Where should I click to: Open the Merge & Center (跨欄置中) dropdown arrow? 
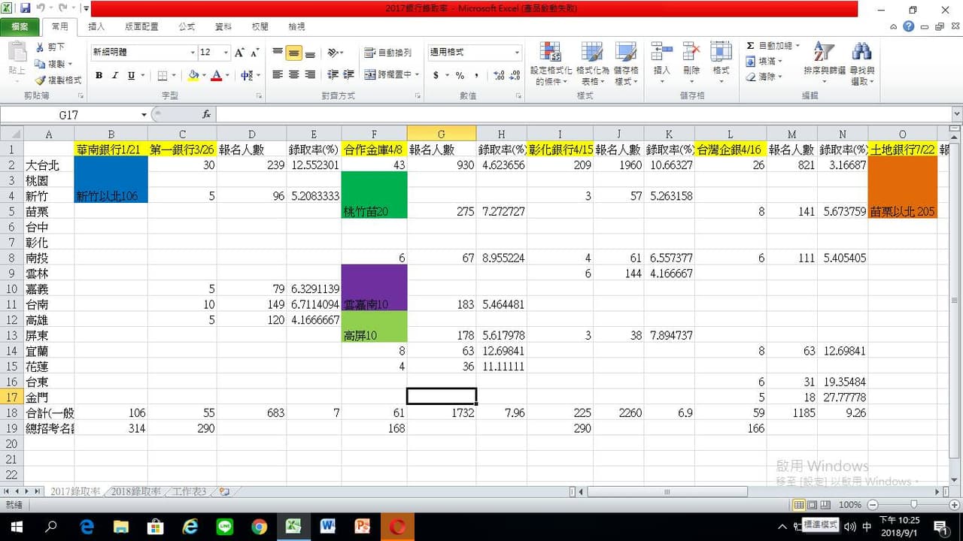[x=418, y=75]
